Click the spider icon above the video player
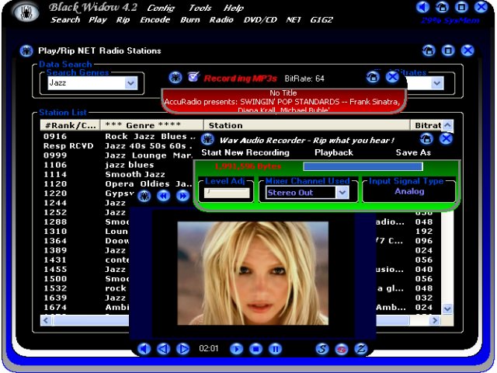The image size is (497, 373). click(x=144, y=196)
